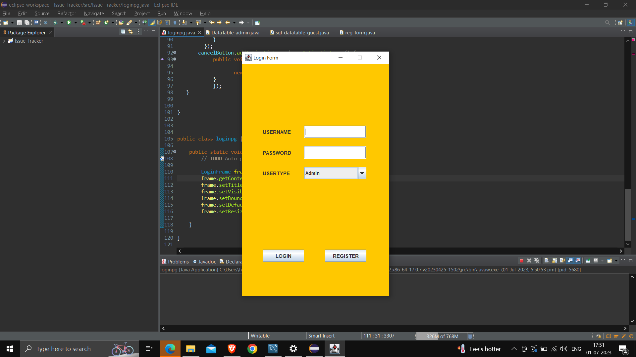Viewport: 636px width, 357px height.
Task: Toggle Show Console When Standard Out Changes
Action: coord(570,261)
